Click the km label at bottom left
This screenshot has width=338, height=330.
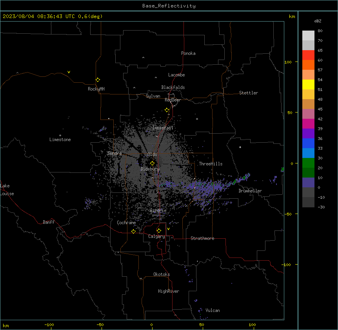[6, 325]
